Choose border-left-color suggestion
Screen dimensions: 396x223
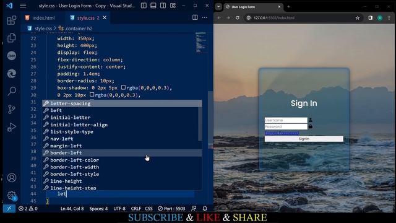point(120,160)
